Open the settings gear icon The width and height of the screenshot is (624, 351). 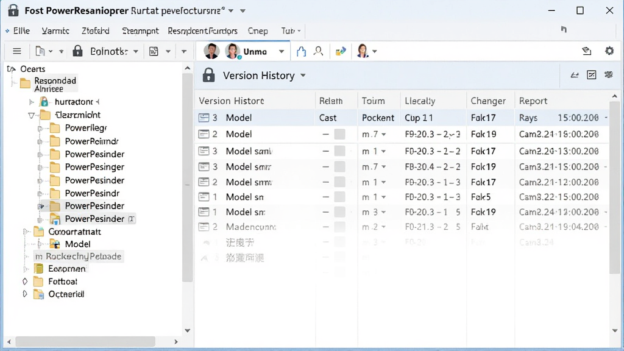coord(609,51)
